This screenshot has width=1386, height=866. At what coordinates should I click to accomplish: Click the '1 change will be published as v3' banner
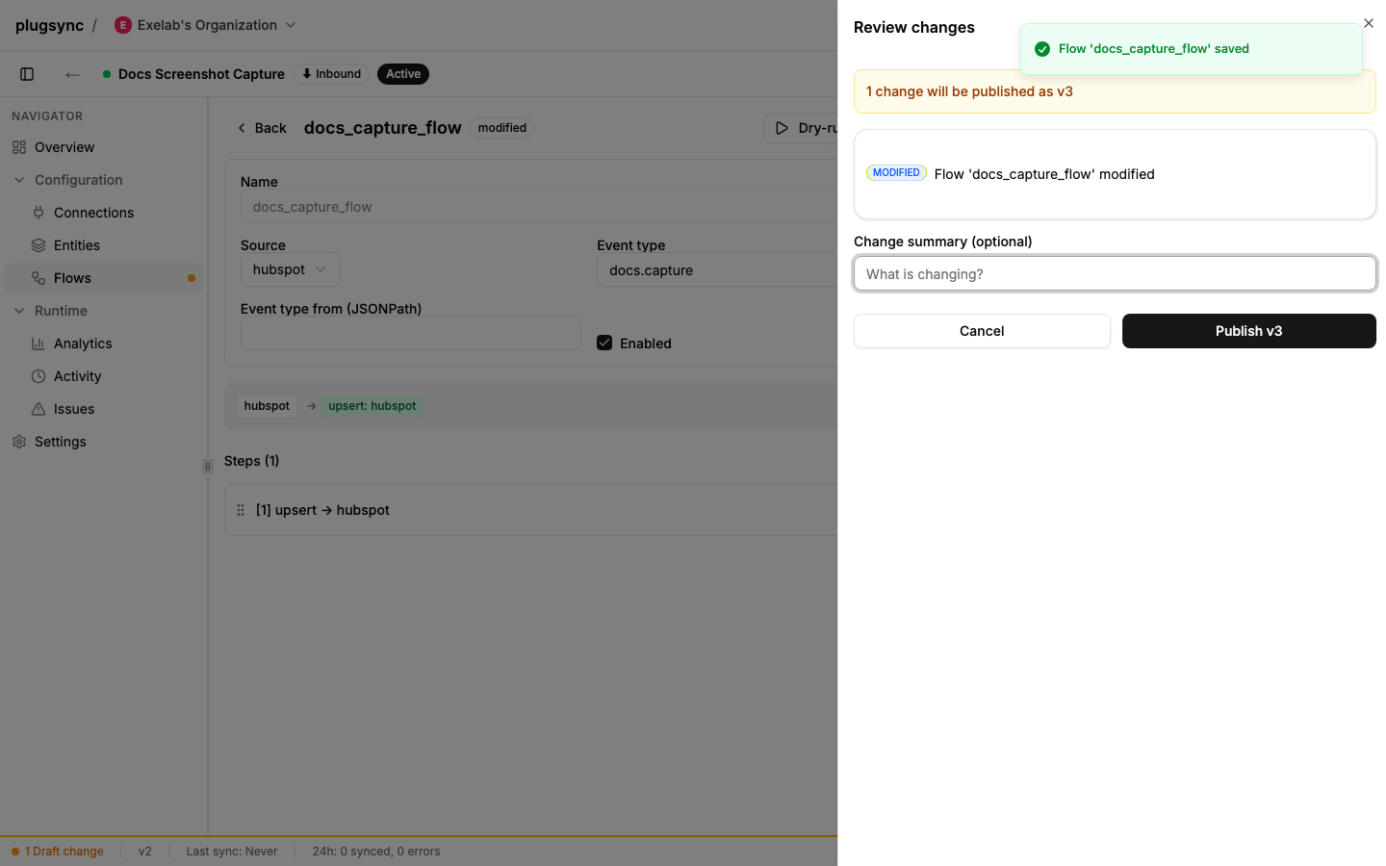(1115, 91)
